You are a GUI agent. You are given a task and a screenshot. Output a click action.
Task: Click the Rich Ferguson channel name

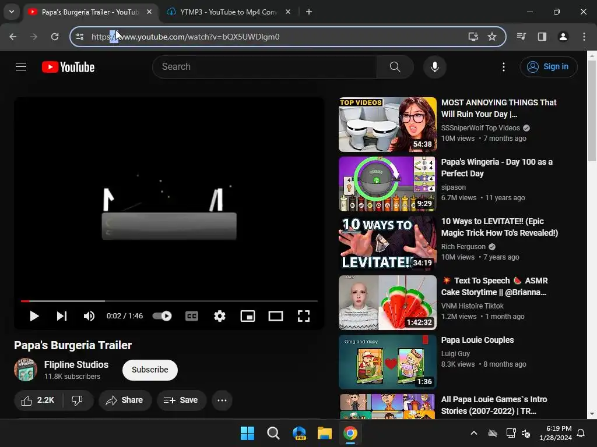point(463,247)
